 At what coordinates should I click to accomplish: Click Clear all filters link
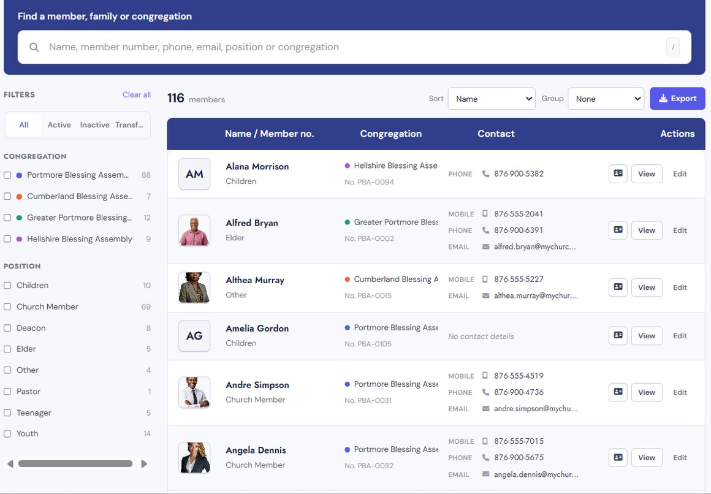click(137, 95)
